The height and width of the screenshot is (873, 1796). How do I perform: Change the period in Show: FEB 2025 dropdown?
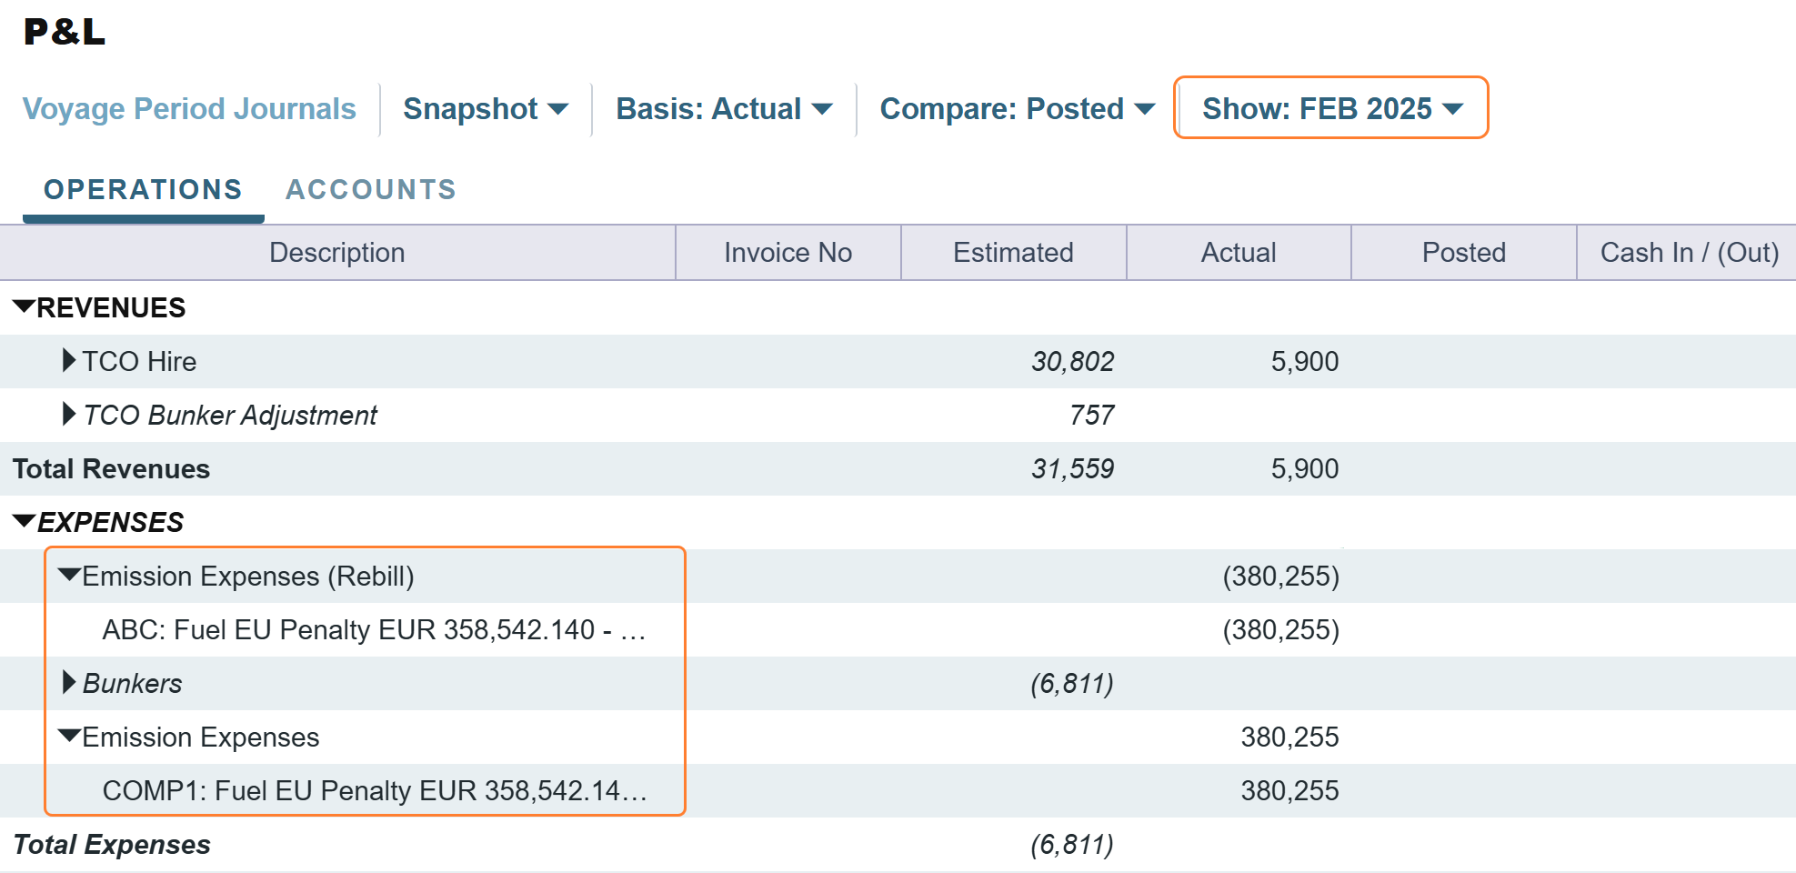pyautogui.click(x=1329, y=108)
